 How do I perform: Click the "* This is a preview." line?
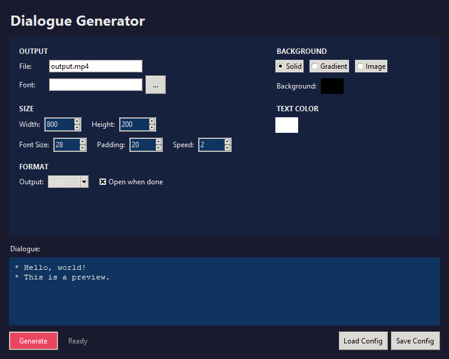pos(62,277)
